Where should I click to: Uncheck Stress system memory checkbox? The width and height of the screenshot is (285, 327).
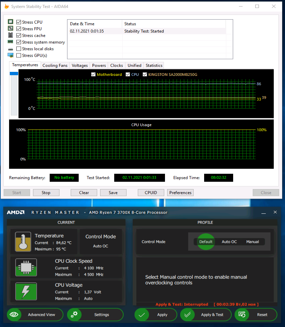(x=18, y=42)
